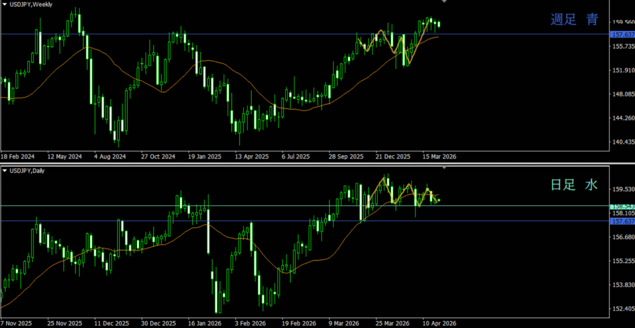
Task: Click the 144.260 price level on Weekly axis
Action: click(621, 118)
